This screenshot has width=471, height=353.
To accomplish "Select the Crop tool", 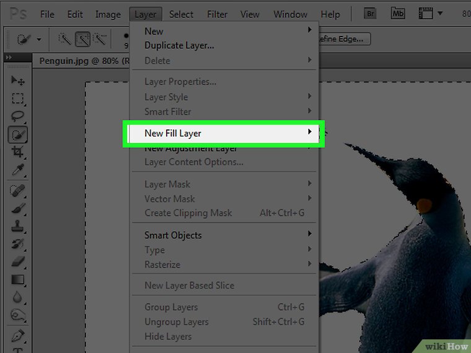I will (x=18, y=152).
